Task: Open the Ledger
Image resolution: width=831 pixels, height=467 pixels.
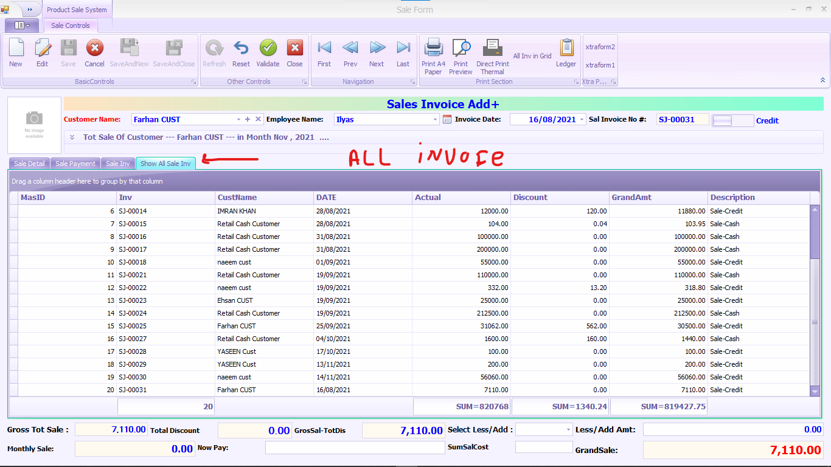Action: [566, 53]
